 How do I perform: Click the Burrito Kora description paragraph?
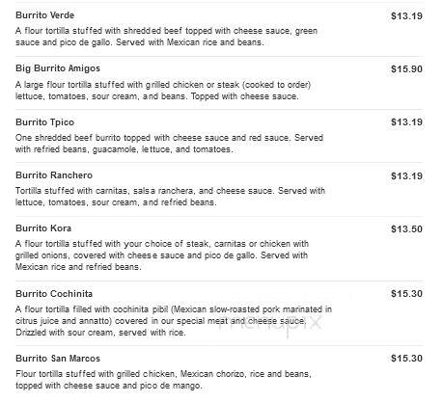162,255
